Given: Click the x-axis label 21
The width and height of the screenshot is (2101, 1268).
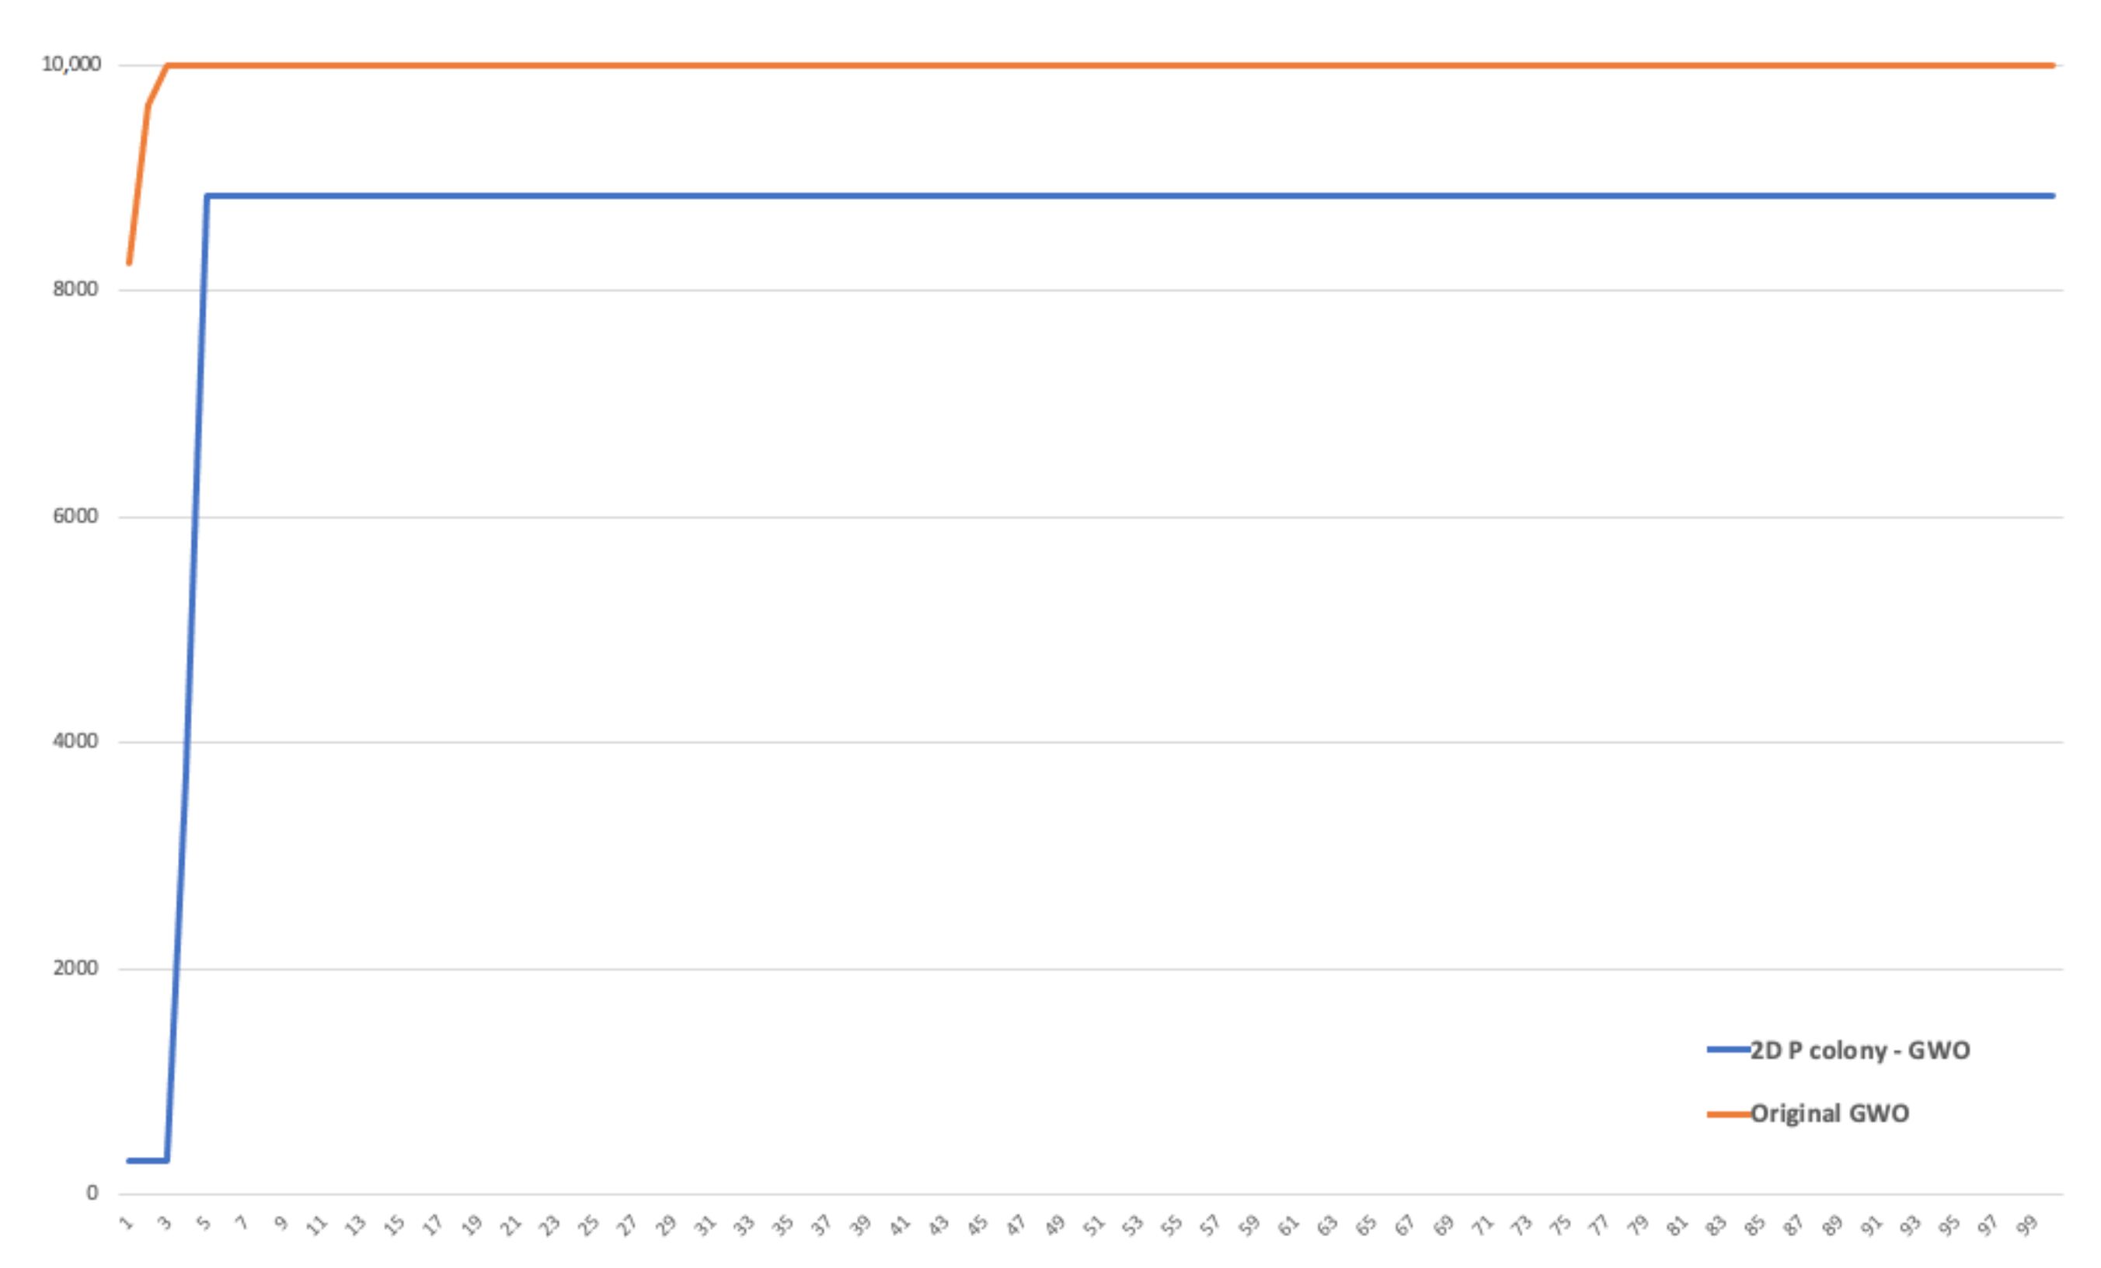Looking at the screenshot, I should coord(510,1226).
